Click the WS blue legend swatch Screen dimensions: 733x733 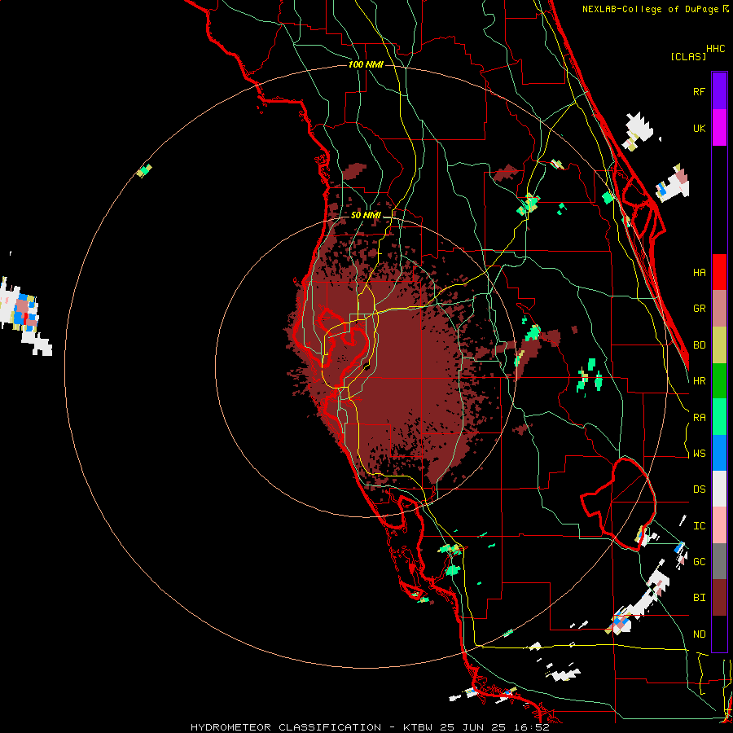(719, 453)
